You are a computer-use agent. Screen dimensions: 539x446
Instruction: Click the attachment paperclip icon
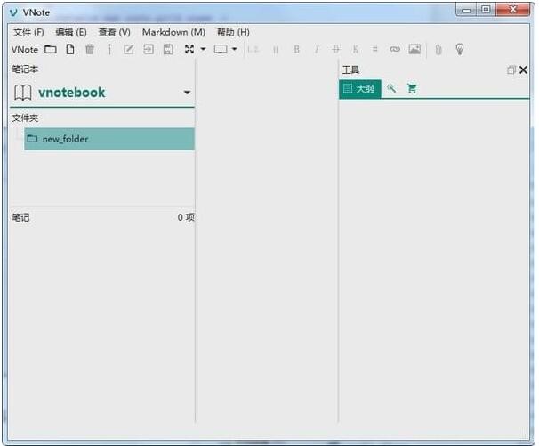[438, 50]
